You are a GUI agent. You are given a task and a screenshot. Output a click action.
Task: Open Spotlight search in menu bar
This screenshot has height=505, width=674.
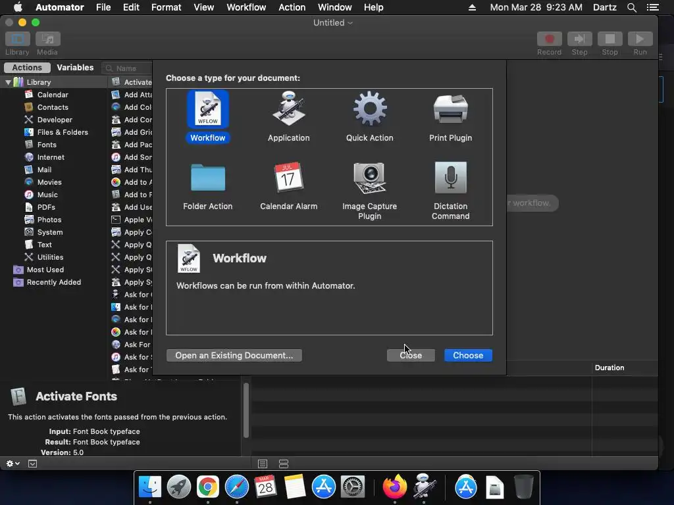coord(631,7)
